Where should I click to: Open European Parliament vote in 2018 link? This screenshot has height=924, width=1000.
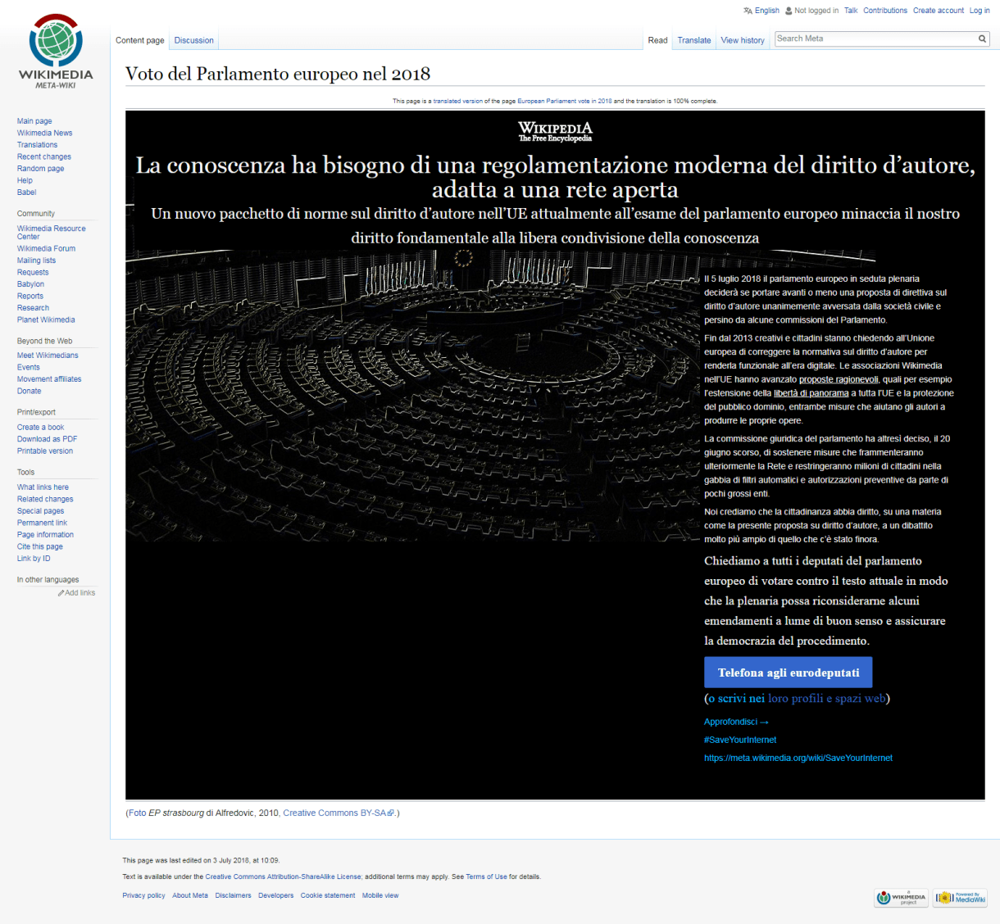click(565, 102)
